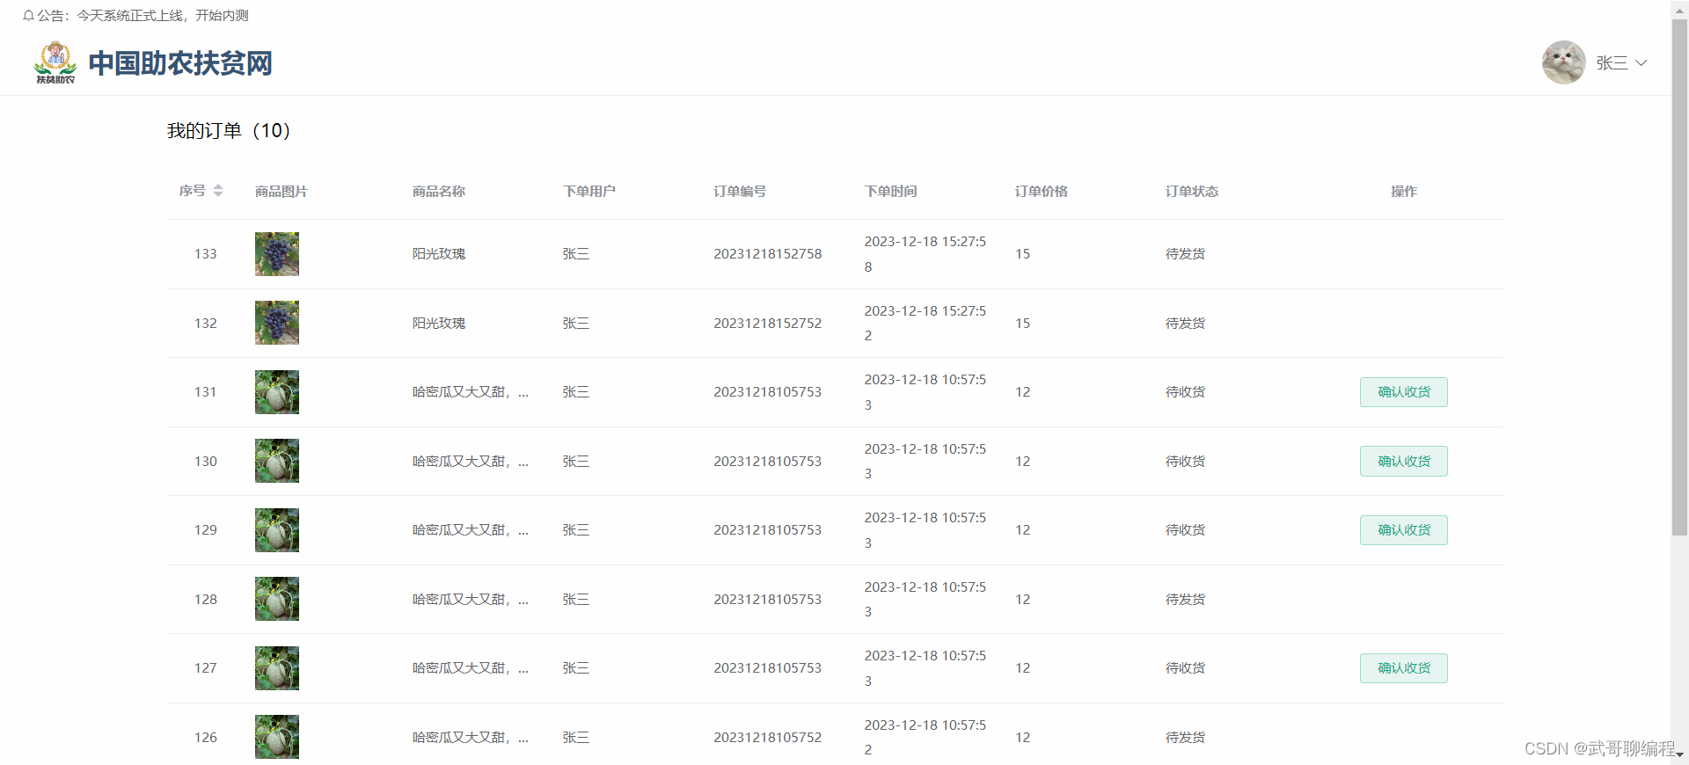This screenshot has width=1689, height=765.
Task: Click the 订单编号 column header
Action: (740, 191)
